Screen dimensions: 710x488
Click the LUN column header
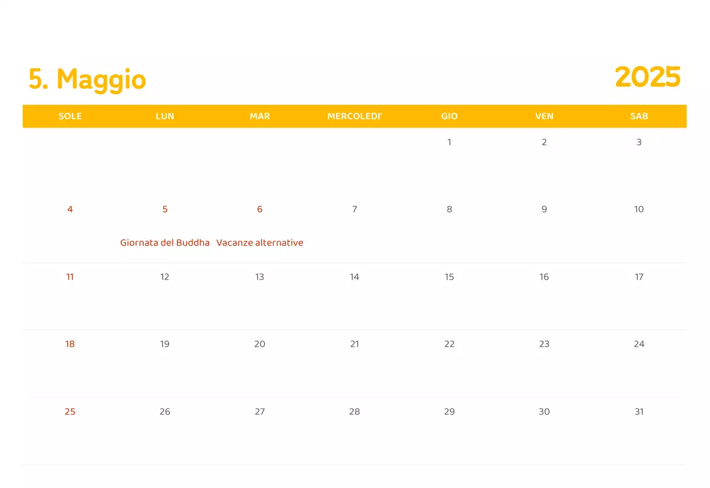click(x=165, y=116)
